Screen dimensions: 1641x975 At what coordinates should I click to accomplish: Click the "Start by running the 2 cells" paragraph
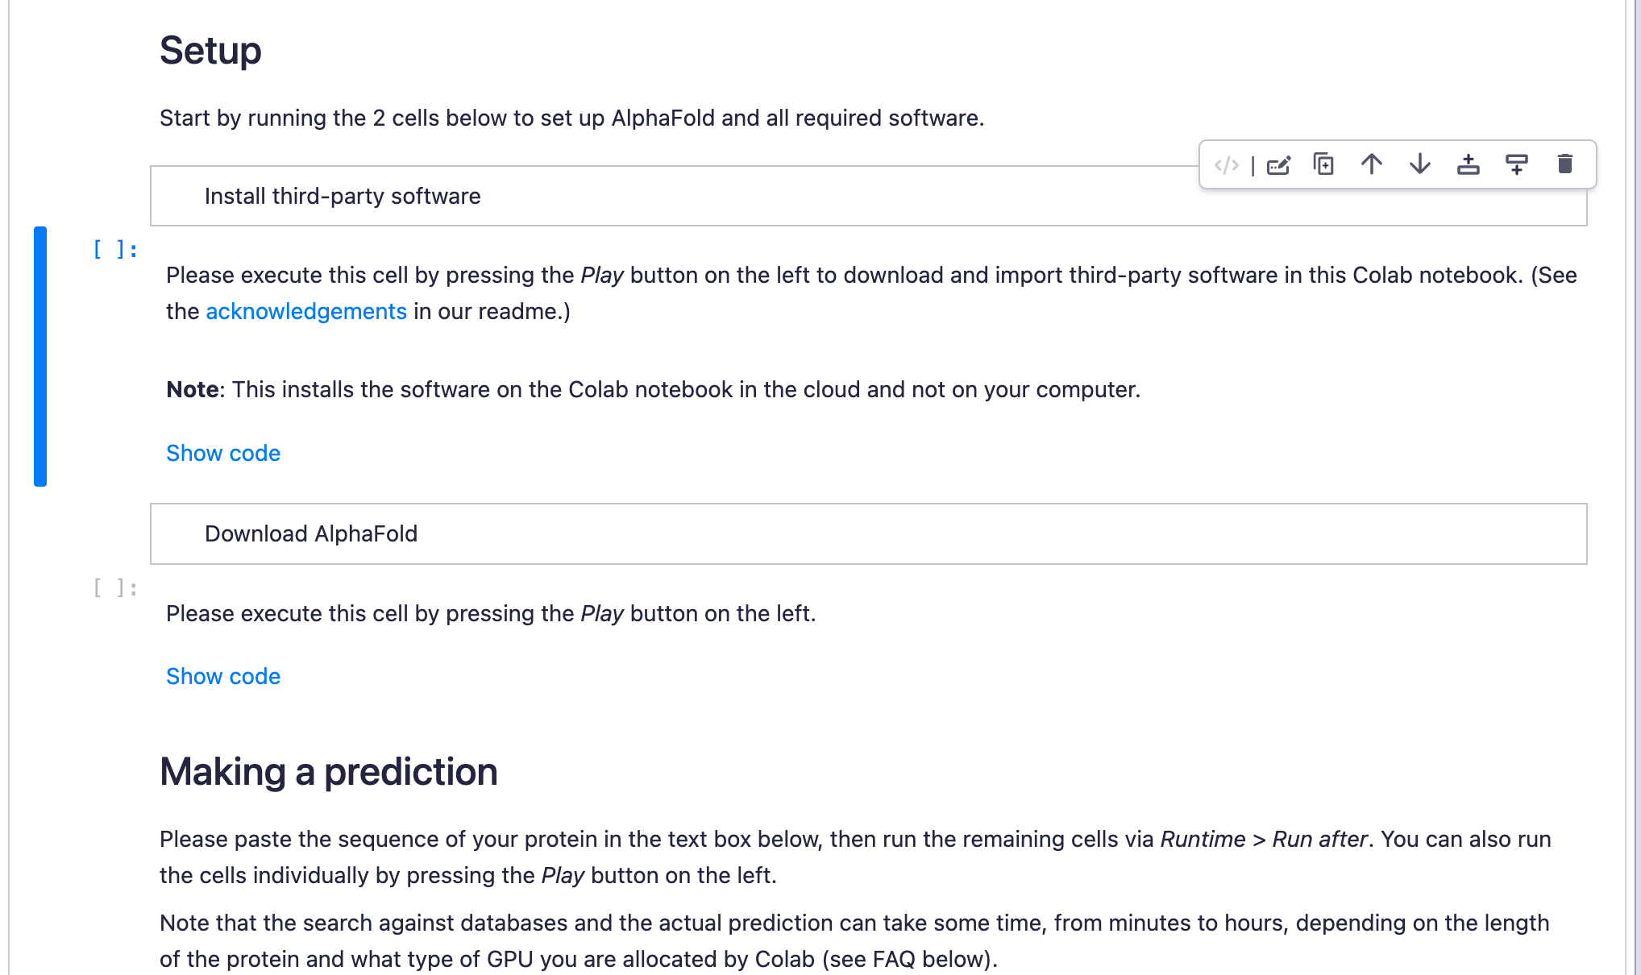pos(571,118)
